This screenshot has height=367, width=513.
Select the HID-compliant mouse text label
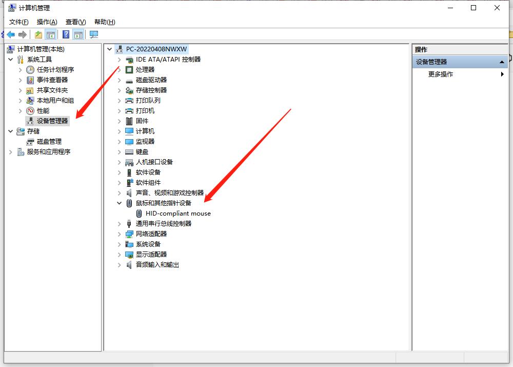tap(178, 214)
